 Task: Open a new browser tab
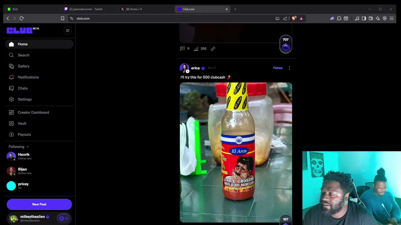click(x=235, y=9)
